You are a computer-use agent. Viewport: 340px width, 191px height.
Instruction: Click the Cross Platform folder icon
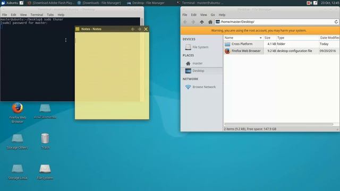tap(227, 44)
